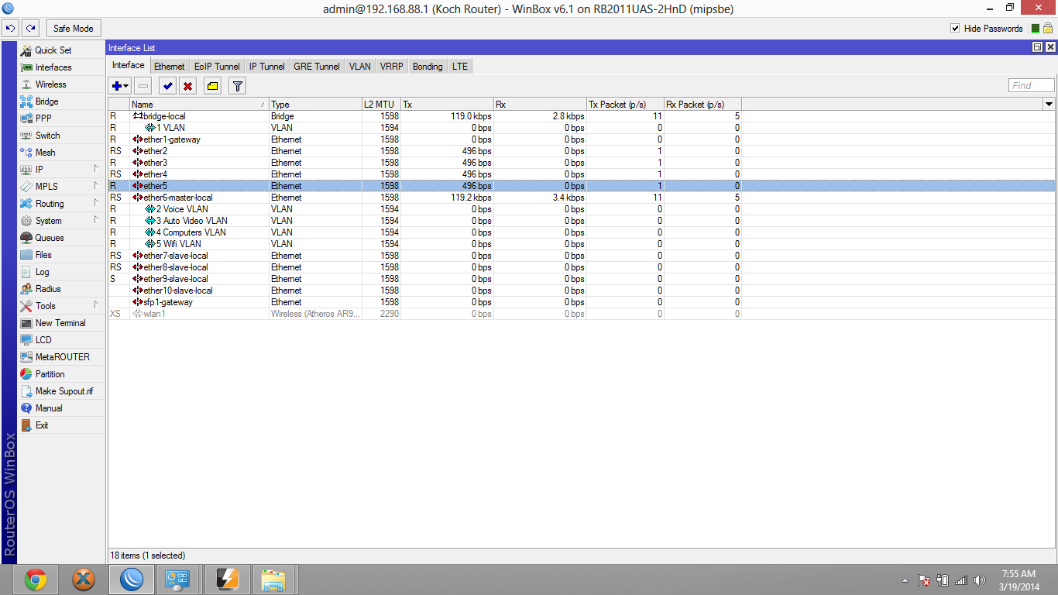
Task: Switch to the Ethernet tab
Action: pyautogui.click(x=169, y=67)
